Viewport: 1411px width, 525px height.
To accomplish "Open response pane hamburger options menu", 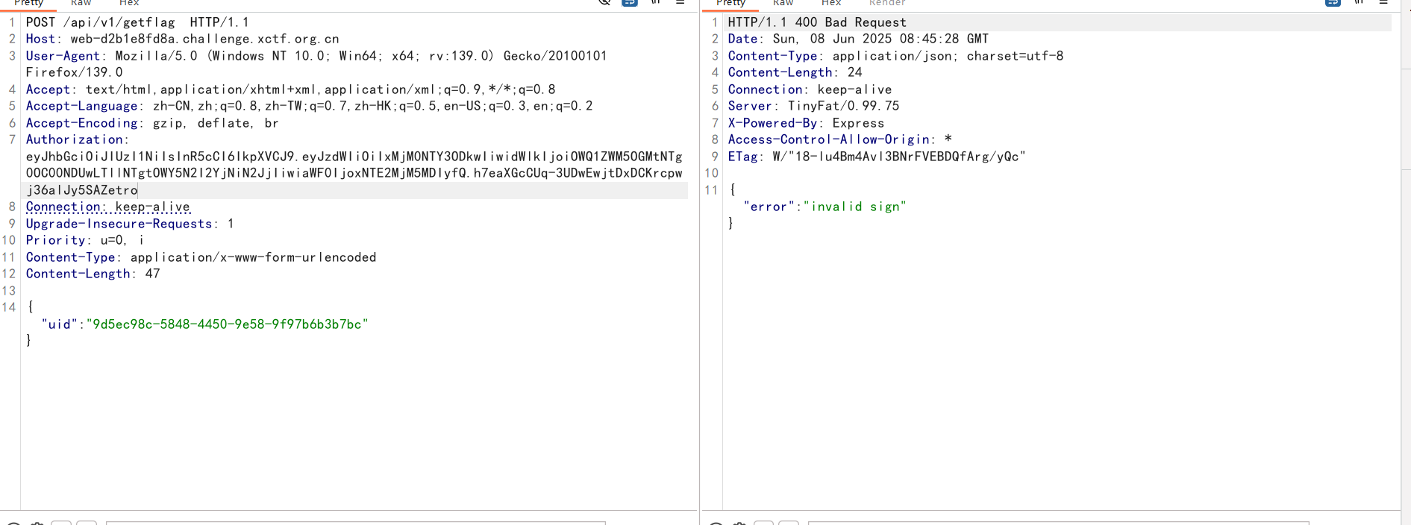I will (1383, 2).
